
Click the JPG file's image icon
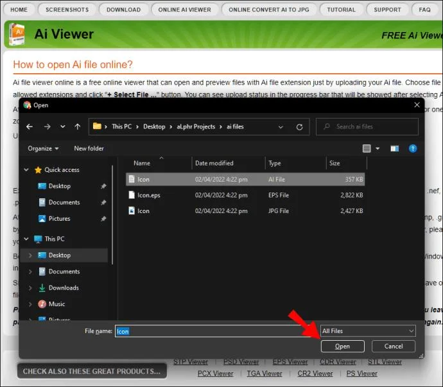coord(132,211)
